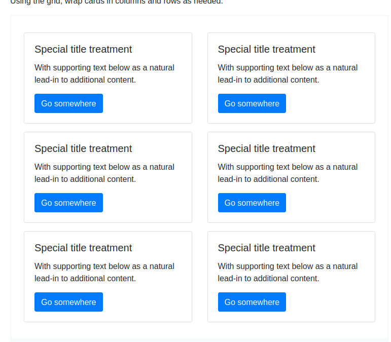Click the supporting text in the bottom-right card
The width and height of the screenshot is (391, 342).
[x=288, y=272]
